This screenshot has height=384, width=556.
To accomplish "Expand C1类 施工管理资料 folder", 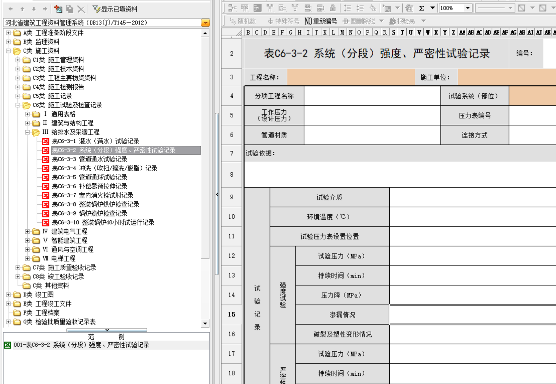I will [18, 60].
